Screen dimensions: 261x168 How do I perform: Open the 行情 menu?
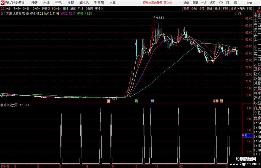point(34,3)
